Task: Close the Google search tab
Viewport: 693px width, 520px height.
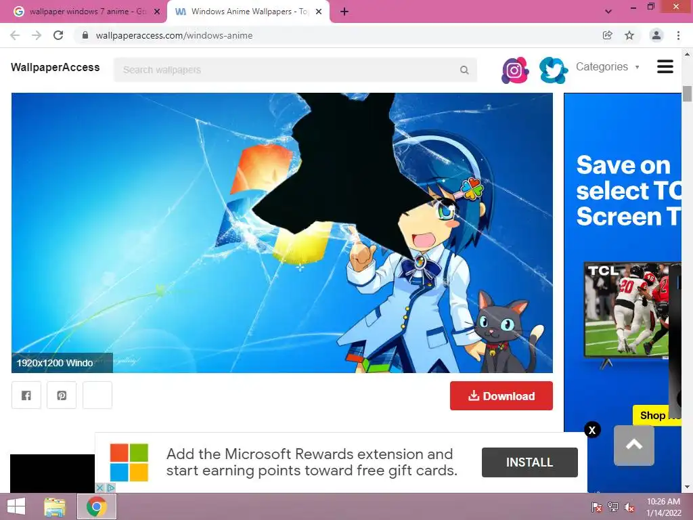Action: (x=157, y=12)
